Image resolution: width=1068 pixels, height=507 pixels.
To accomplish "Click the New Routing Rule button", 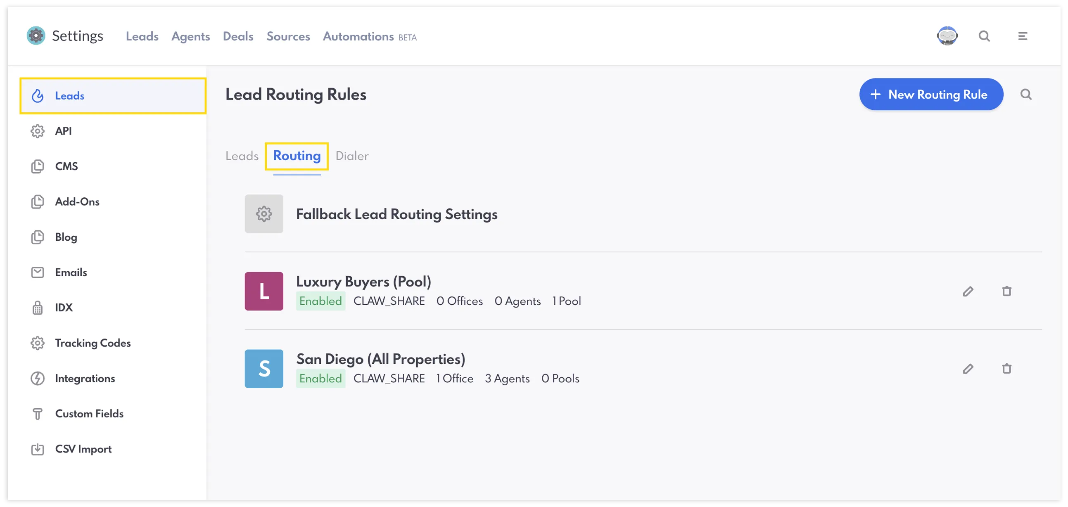I will click(x=931, y=94).
